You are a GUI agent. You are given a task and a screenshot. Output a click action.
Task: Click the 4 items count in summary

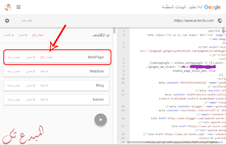tap(9, 35)
